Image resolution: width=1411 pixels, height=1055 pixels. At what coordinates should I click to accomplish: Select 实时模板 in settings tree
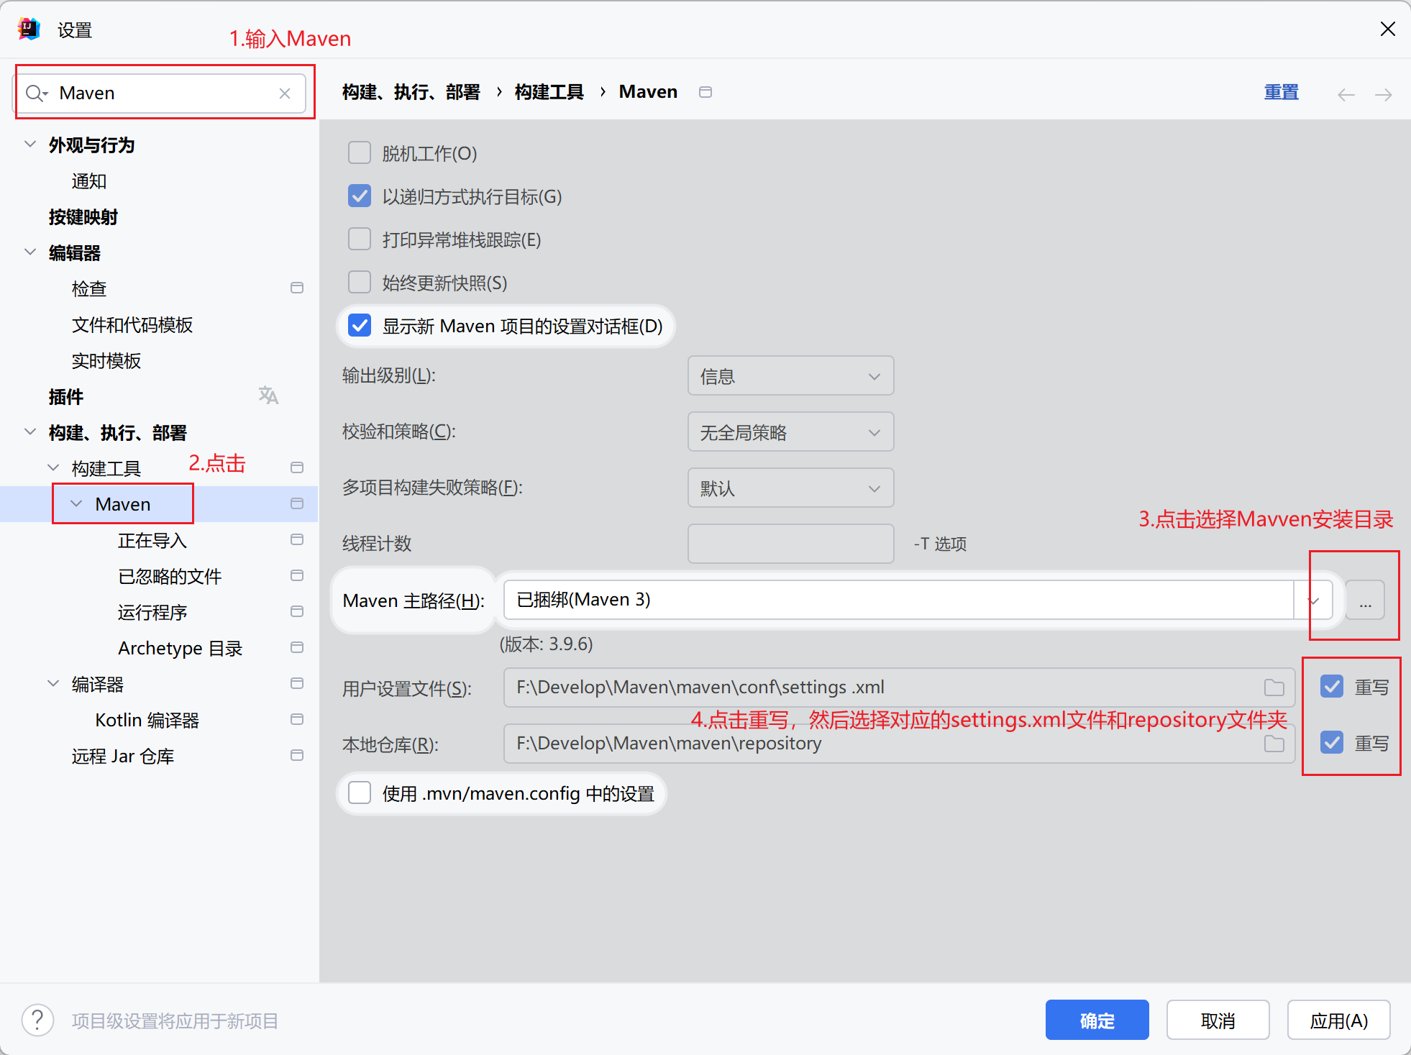click(106, 361)
